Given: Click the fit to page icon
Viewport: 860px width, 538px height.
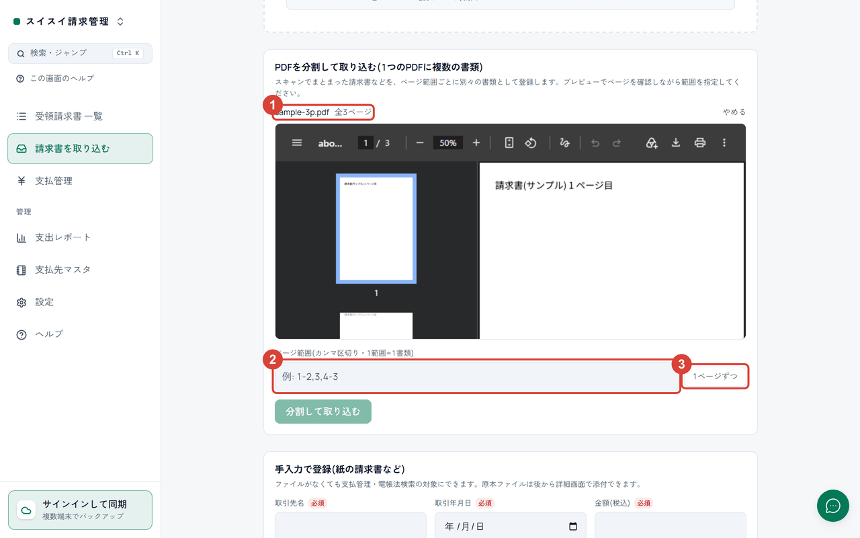Looking at the screenshot, I should coord(509,143).
